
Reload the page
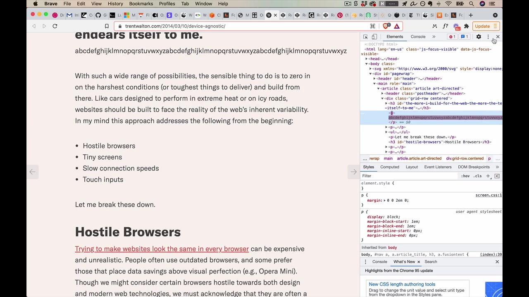55,26
